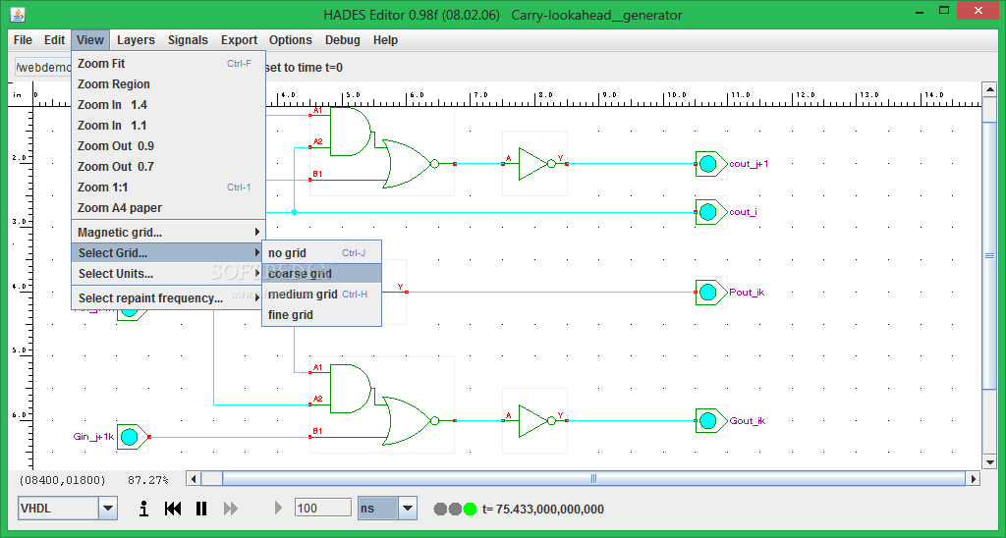Click the Gin_j+1k input pin symbol
This screenshot has width=1006, height=538.
coord(133,437)
